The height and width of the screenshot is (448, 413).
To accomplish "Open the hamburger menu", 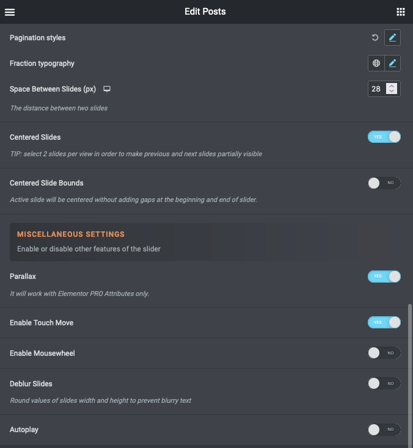I will pyautogui.click(x=10, y=12).
